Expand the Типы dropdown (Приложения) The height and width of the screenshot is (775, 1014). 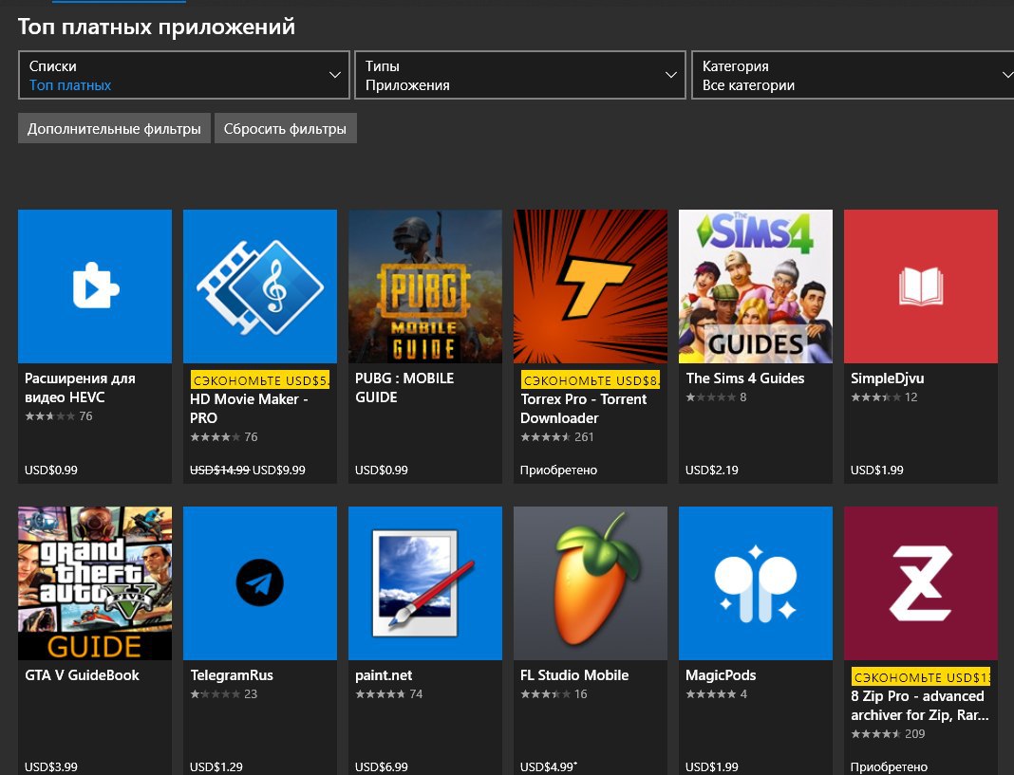point(520,75)
